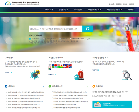Click the Japan flag icon
Viewport: 139px width, 112px height.
[62, 65]
